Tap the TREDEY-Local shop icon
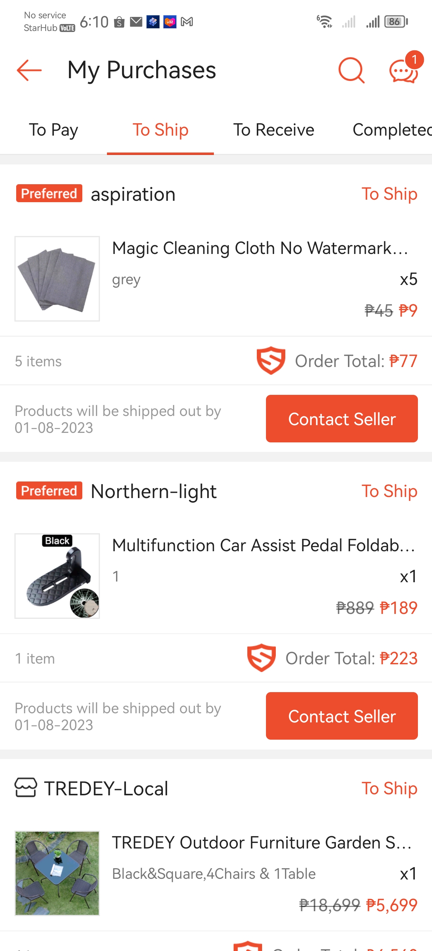 (25, 788)
